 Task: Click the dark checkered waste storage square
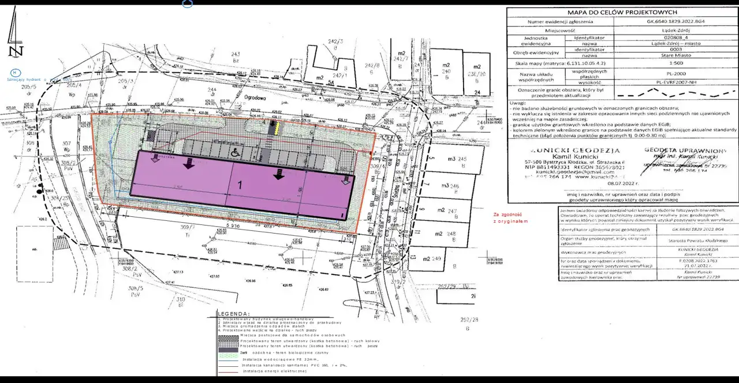click(151, 134)
